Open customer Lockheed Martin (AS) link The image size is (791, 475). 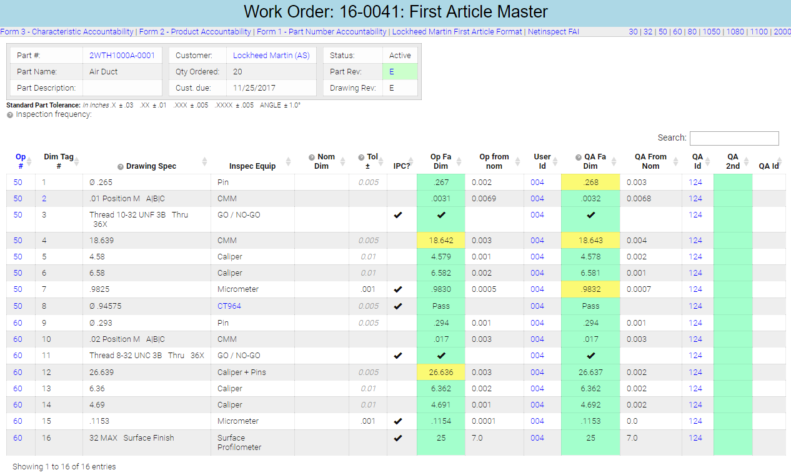tap(272, 55)
